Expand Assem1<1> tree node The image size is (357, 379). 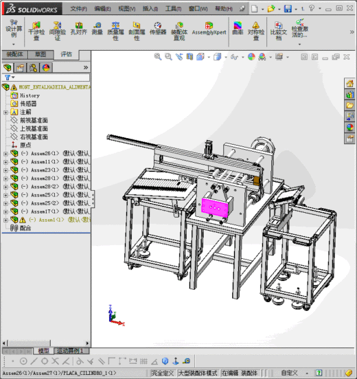point(5,220)
